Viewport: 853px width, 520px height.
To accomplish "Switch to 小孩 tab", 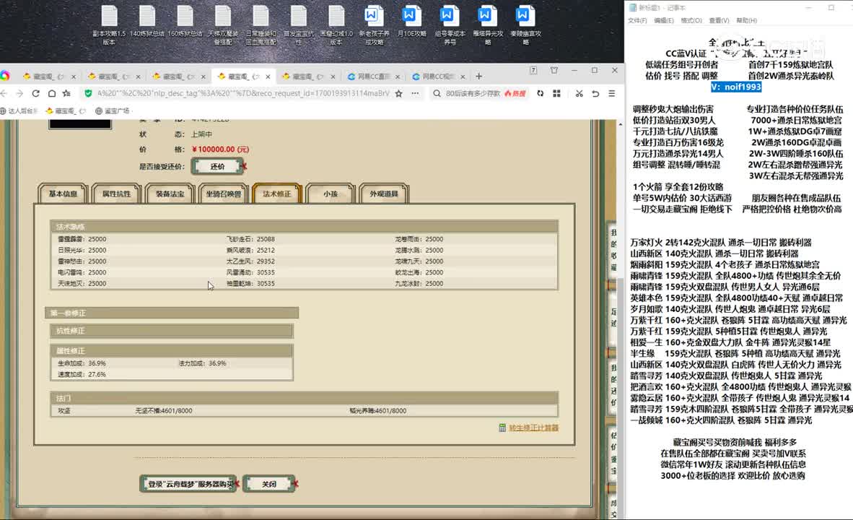I will point(331,194).
